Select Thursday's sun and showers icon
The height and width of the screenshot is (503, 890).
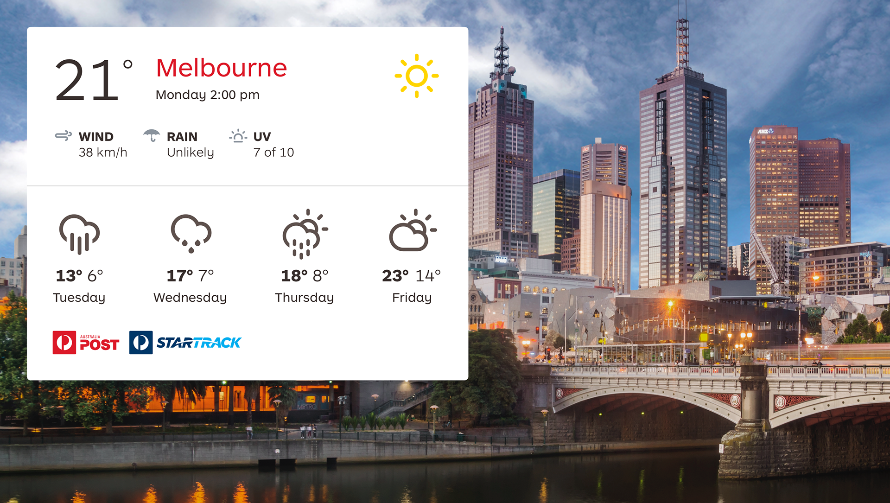tap(305, 234)
